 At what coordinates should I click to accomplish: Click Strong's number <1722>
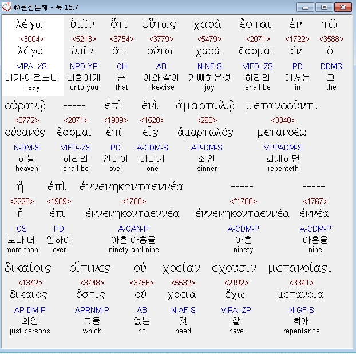coord(297,39)
